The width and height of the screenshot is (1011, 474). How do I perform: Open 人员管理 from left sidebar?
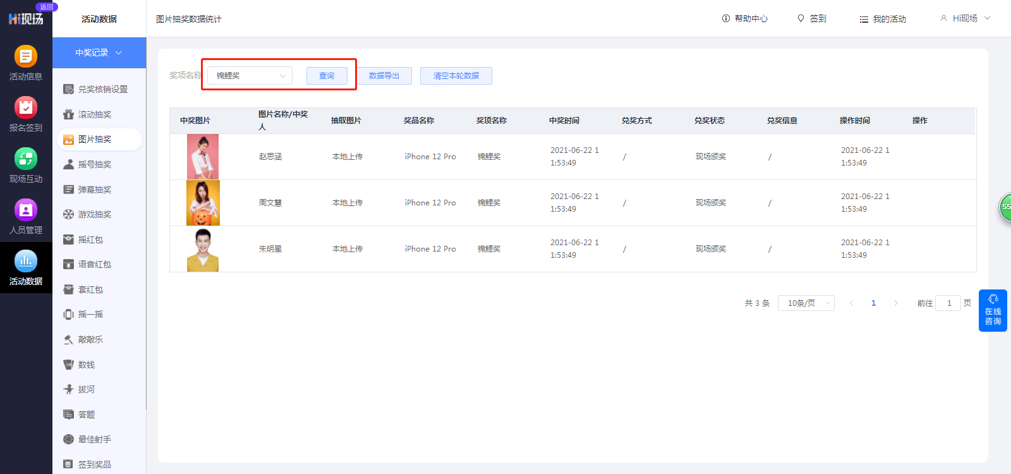pos(25,211)
